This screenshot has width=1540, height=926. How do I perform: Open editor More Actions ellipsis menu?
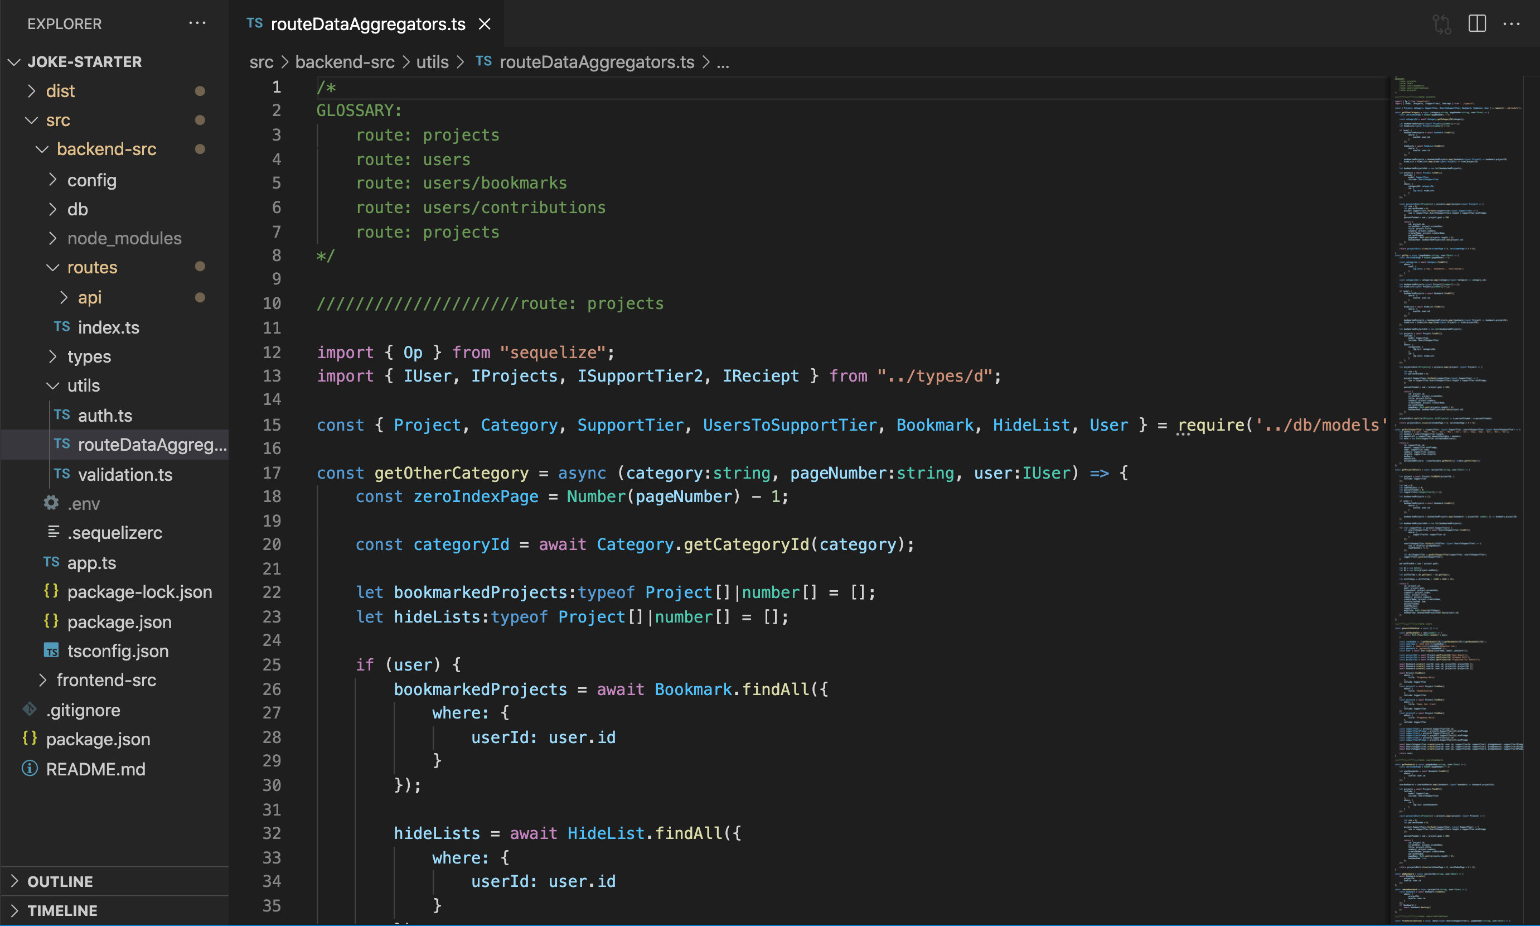pyautogui.click(x=1512, y=25)
